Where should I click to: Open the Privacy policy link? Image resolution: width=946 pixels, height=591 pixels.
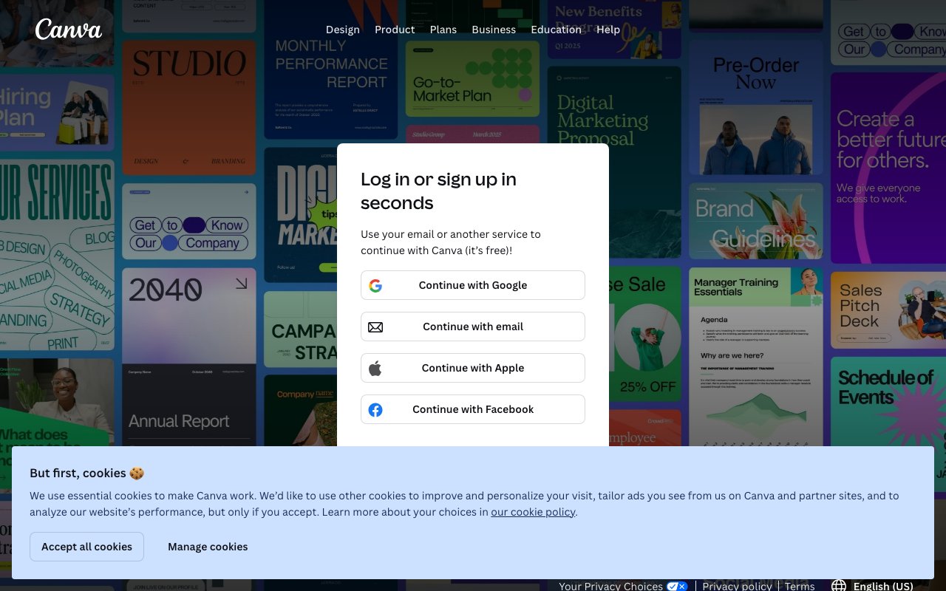point(737,586)
